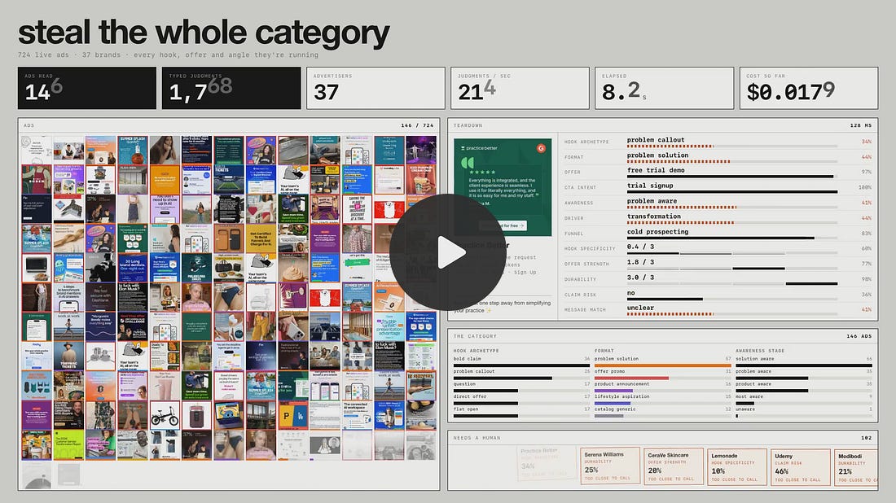Image resolution: width=896 pixels, height=503 pixels.
Task: Click the Judgments / Sec stat card
Action: (x=520, y=88)
